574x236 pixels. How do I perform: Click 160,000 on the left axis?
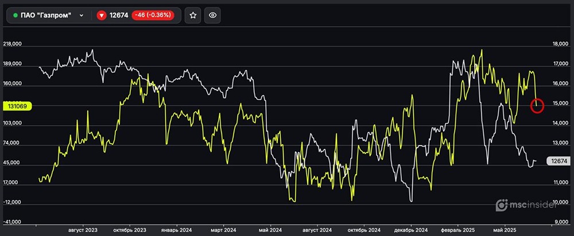(12, 84)
